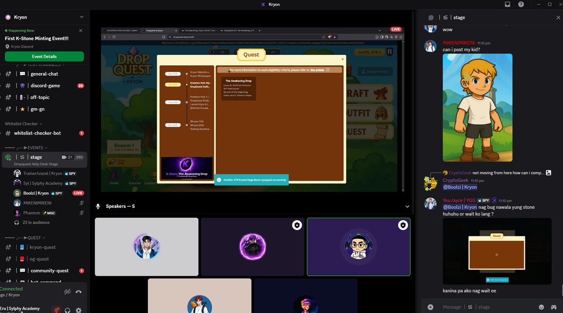Open the game controller activities icon
Screen dimensions: 563x313
(x=553, y=307)
